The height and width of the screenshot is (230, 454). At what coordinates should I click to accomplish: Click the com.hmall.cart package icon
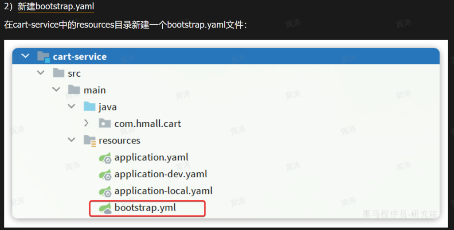click(x=105, y=124)
